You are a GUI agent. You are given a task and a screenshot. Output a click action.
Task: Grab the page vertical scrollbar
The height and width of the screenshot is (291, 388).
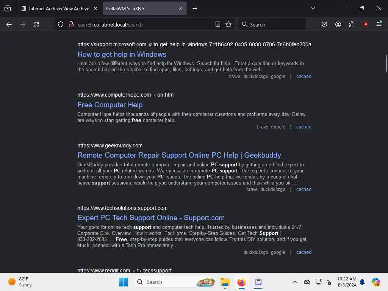pyautogui.click(x=386, y=64)
